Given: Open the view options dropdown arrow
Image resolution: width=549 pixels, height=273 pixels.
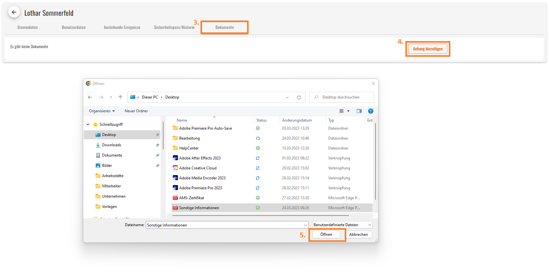Looking at the screenshot, I should (348, 111).
